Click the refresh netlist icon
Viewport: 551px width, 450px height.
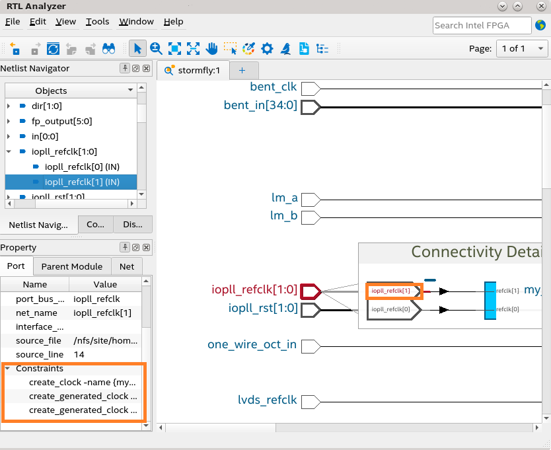tap(53, 49)
